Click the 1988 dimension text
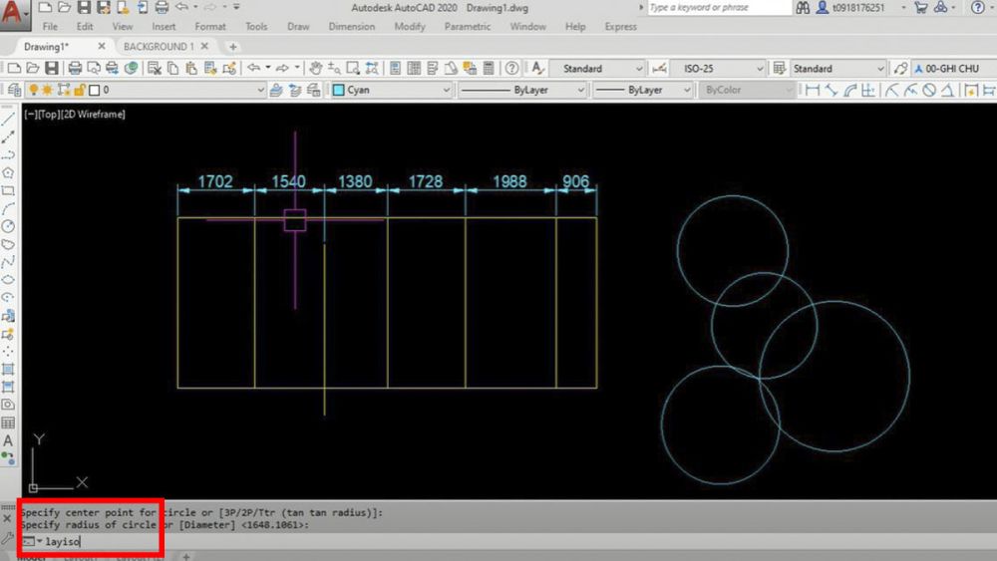997x561 pixels. point(509,181)
